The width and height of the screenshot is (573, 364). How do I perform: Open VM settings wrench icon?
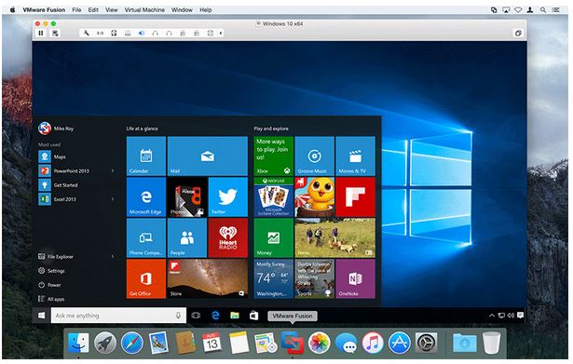[x=87, y=34]
